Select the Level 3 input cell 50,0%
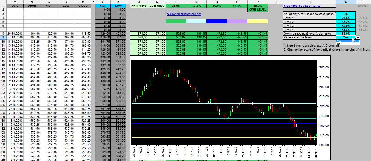 click(x=346, y=26)
